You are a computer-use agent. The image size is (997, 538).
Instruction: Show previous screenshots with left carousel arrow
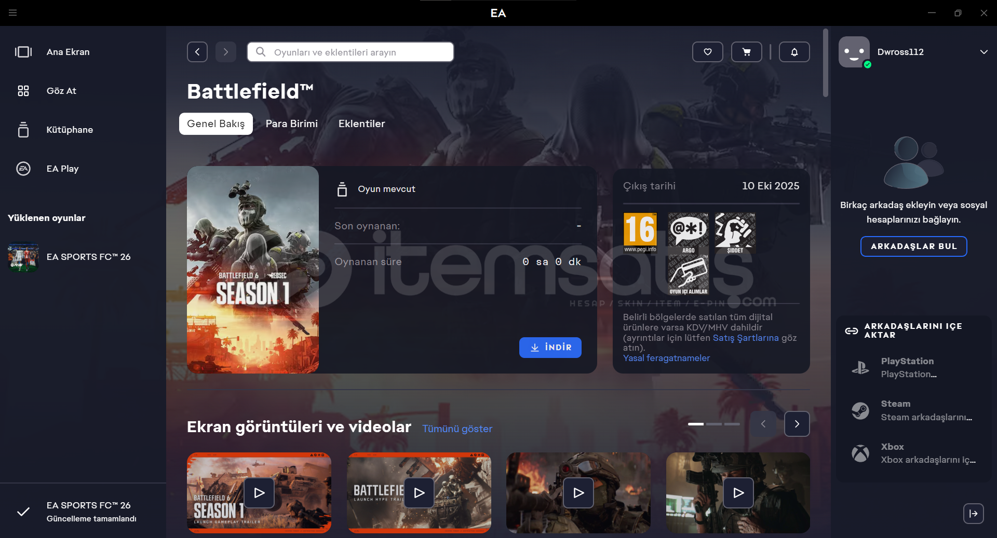pos(763,424)
